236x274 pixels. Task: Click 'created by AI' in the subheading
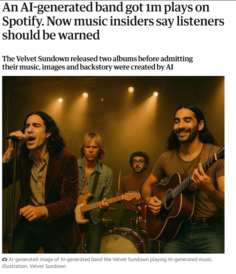[x=152, y=67]
